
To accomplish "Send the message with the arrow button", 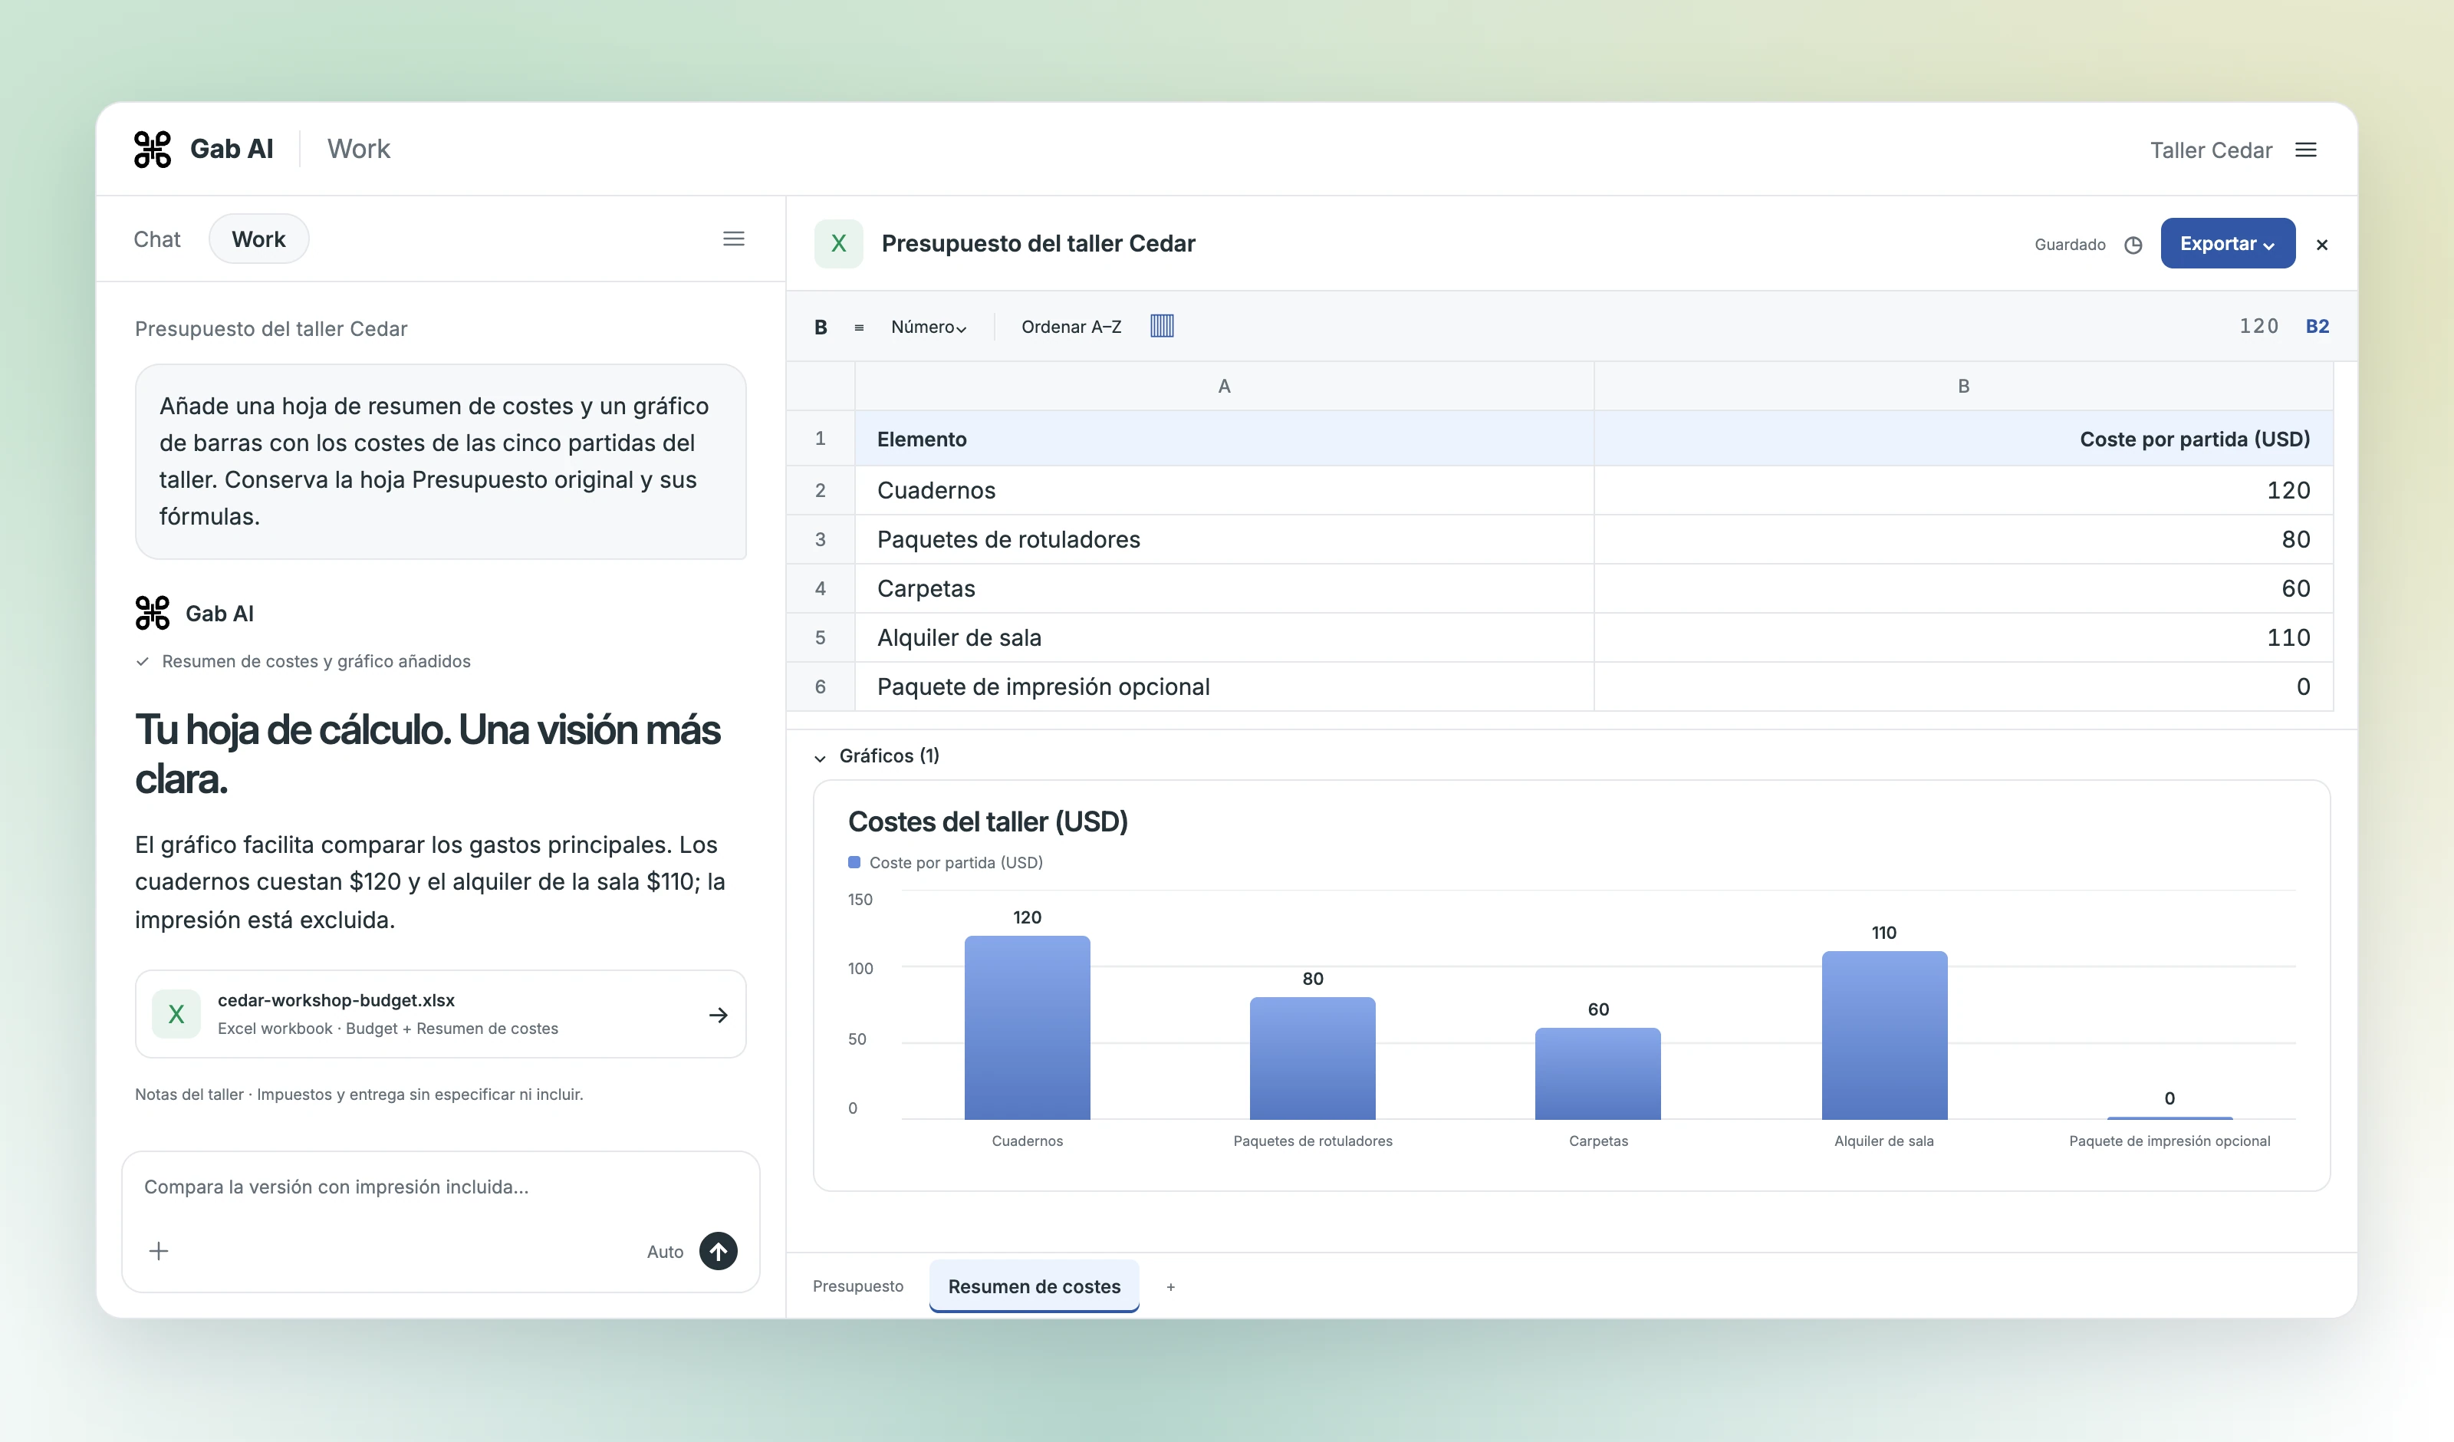I will coord(718,1251).
